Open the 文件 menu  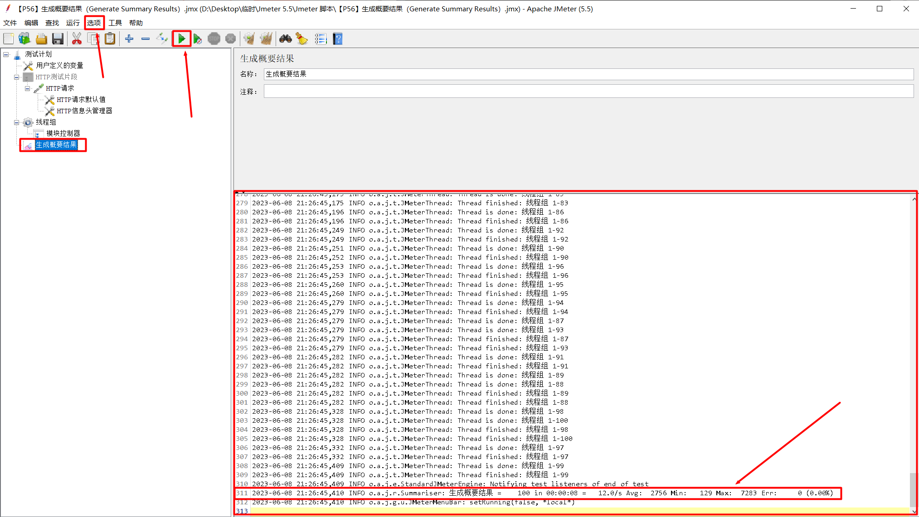click(10, 23)
